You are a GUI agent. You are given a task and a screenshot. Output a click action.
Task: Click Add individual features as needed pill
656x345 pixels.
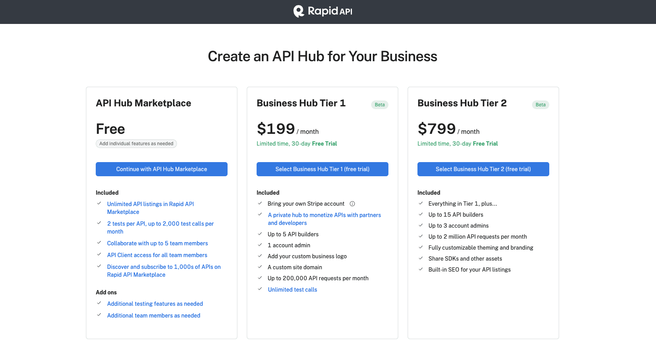coord(136,144)
